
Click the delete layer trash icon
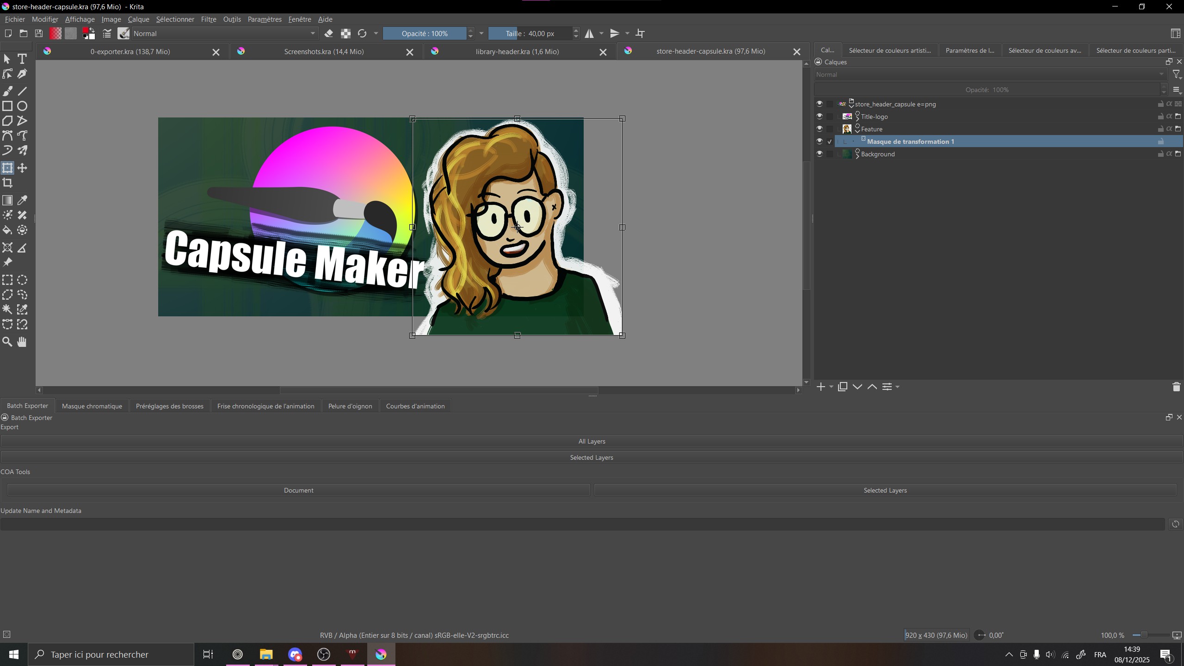[x=1176, y=387]
